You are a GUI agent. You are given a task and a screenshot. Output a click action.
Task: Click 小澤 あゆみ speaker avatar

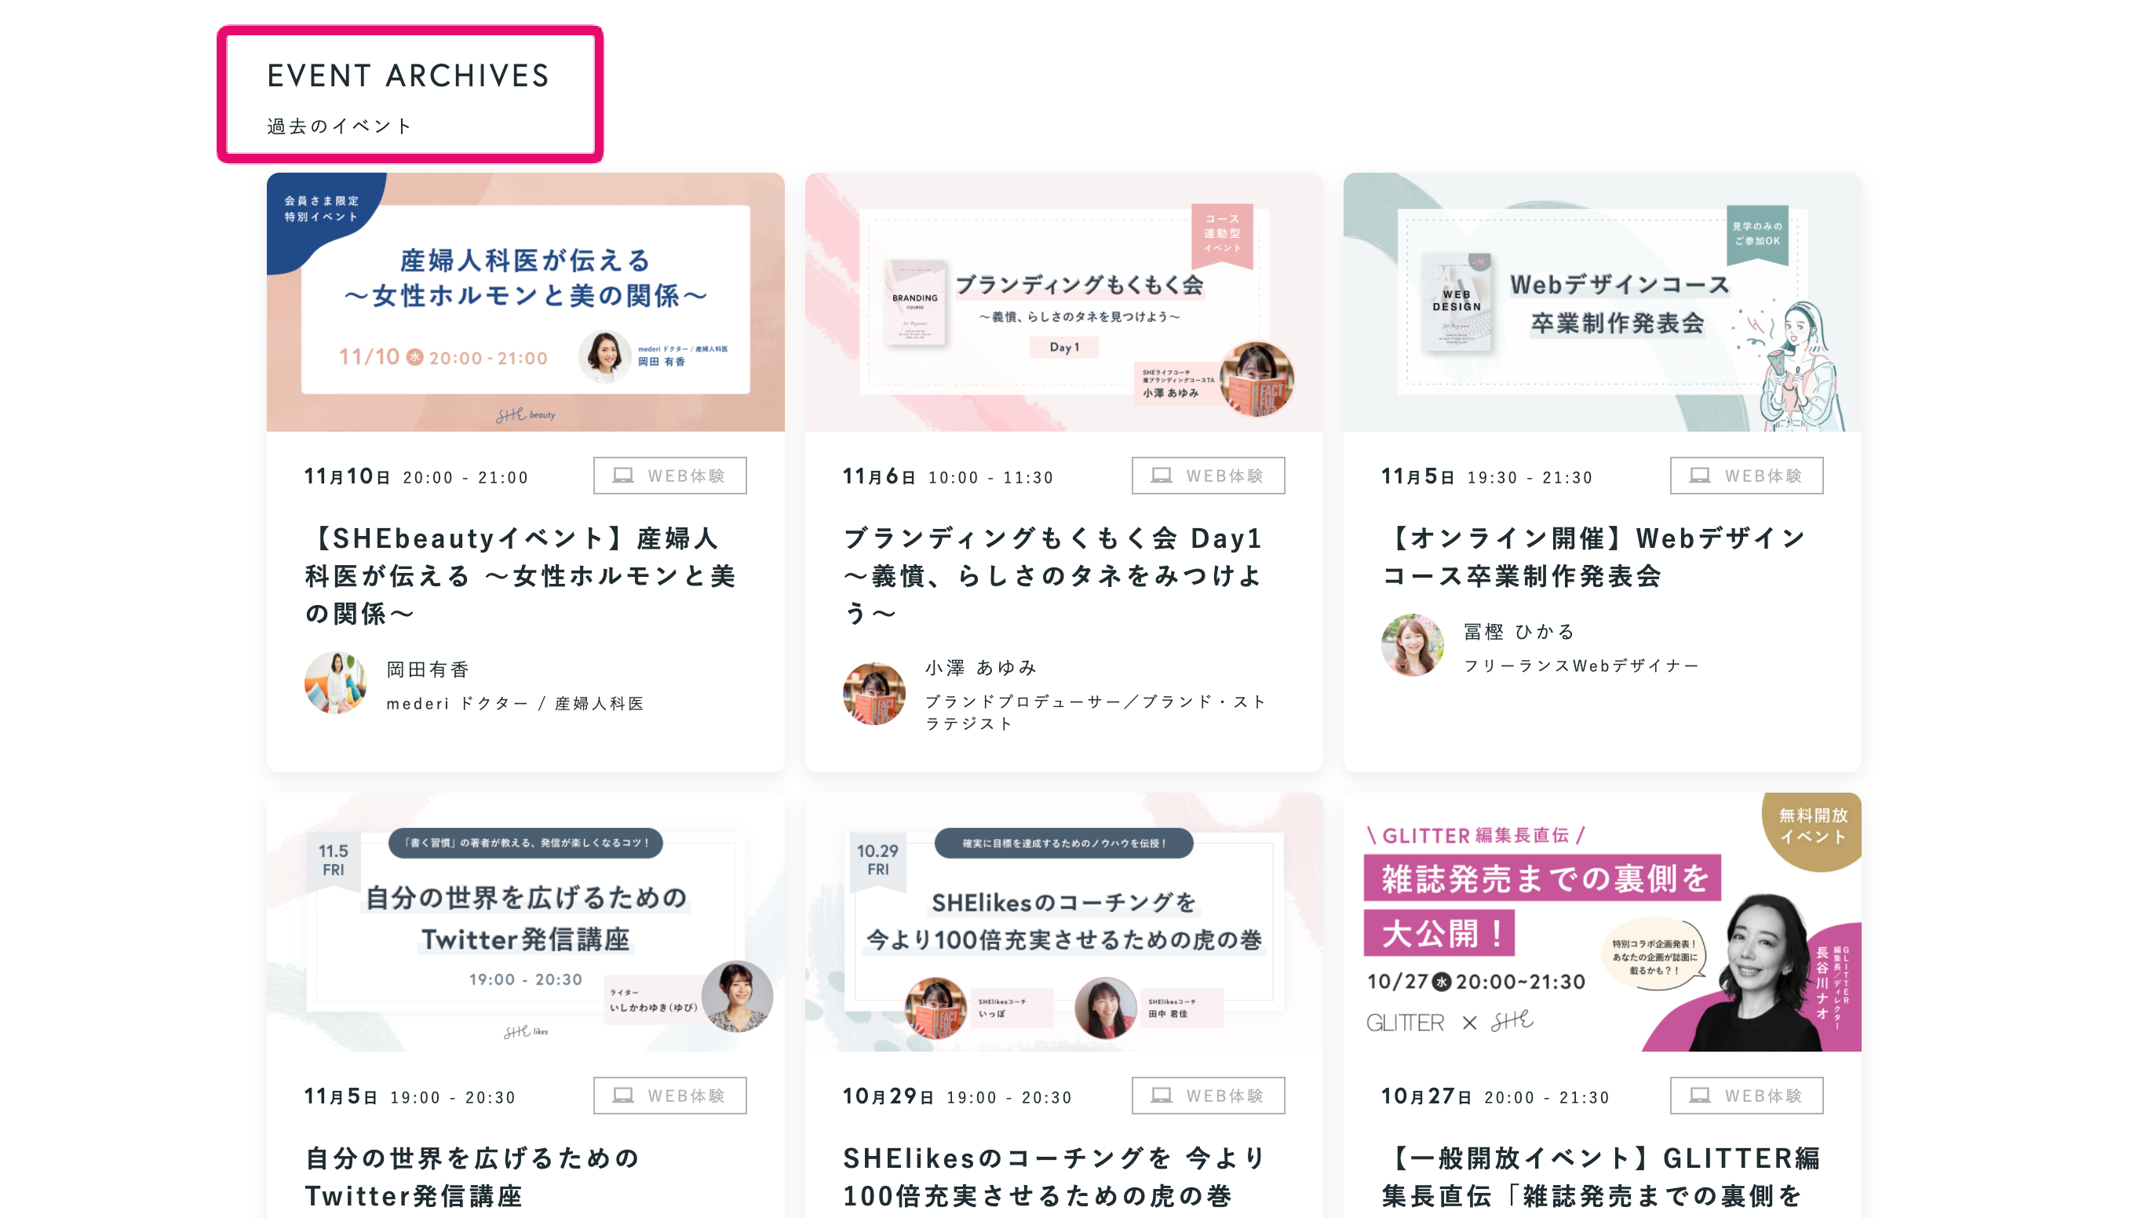(874, 694)
